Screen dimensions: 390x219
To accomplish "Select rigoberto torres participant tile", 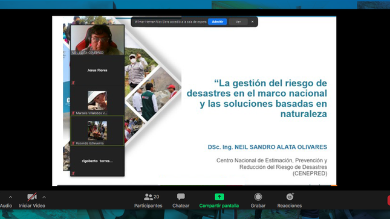I will 97,161.
